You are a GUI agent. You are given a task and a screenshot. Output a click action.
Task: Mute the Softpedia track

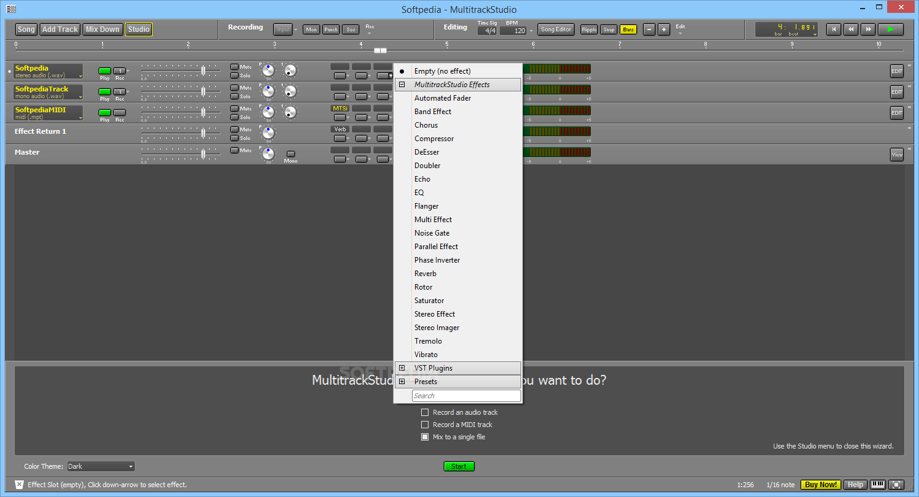[234, 67]
